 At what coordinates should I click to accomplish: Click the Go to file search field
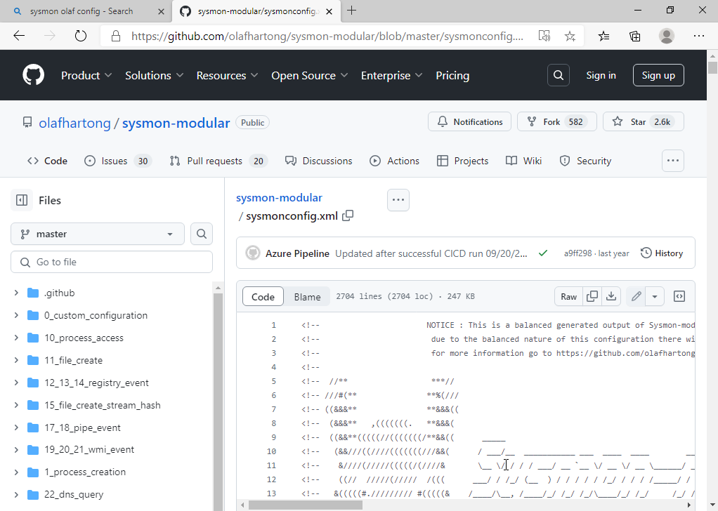pyautogui.click(x=112, y=262)
